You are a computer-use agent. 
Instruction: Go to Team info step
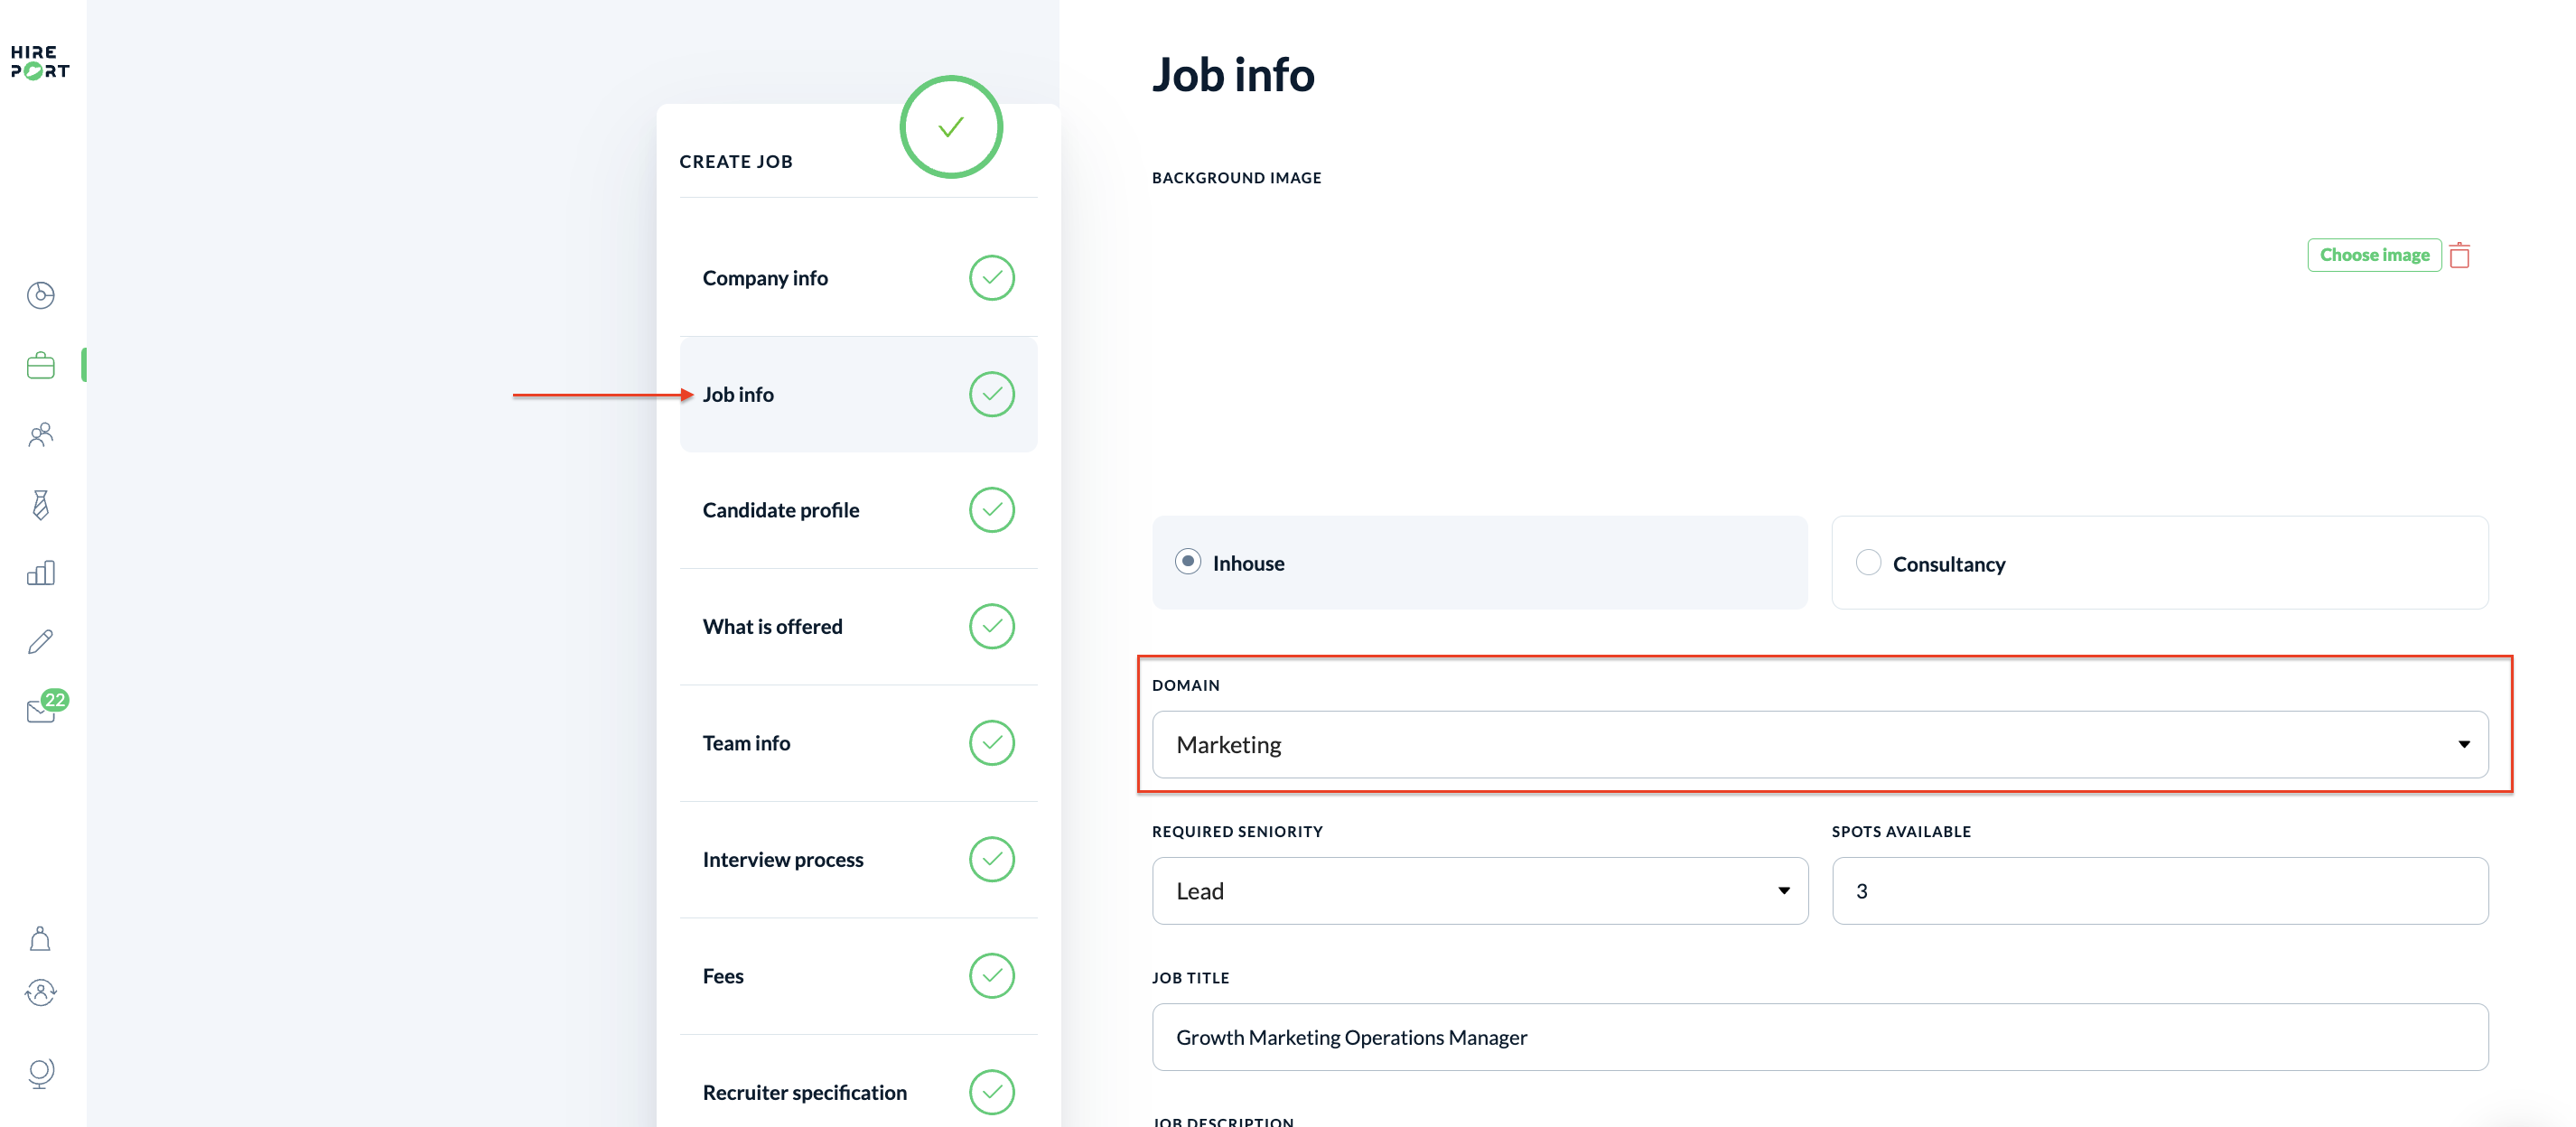(858, 743)
